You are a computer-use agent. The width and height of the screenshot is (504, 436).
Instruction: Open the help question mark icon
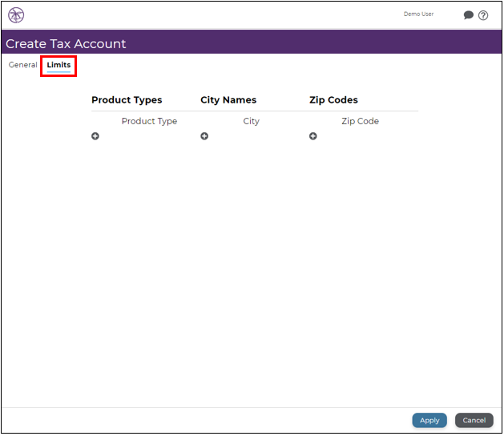(x=483, y=15)
